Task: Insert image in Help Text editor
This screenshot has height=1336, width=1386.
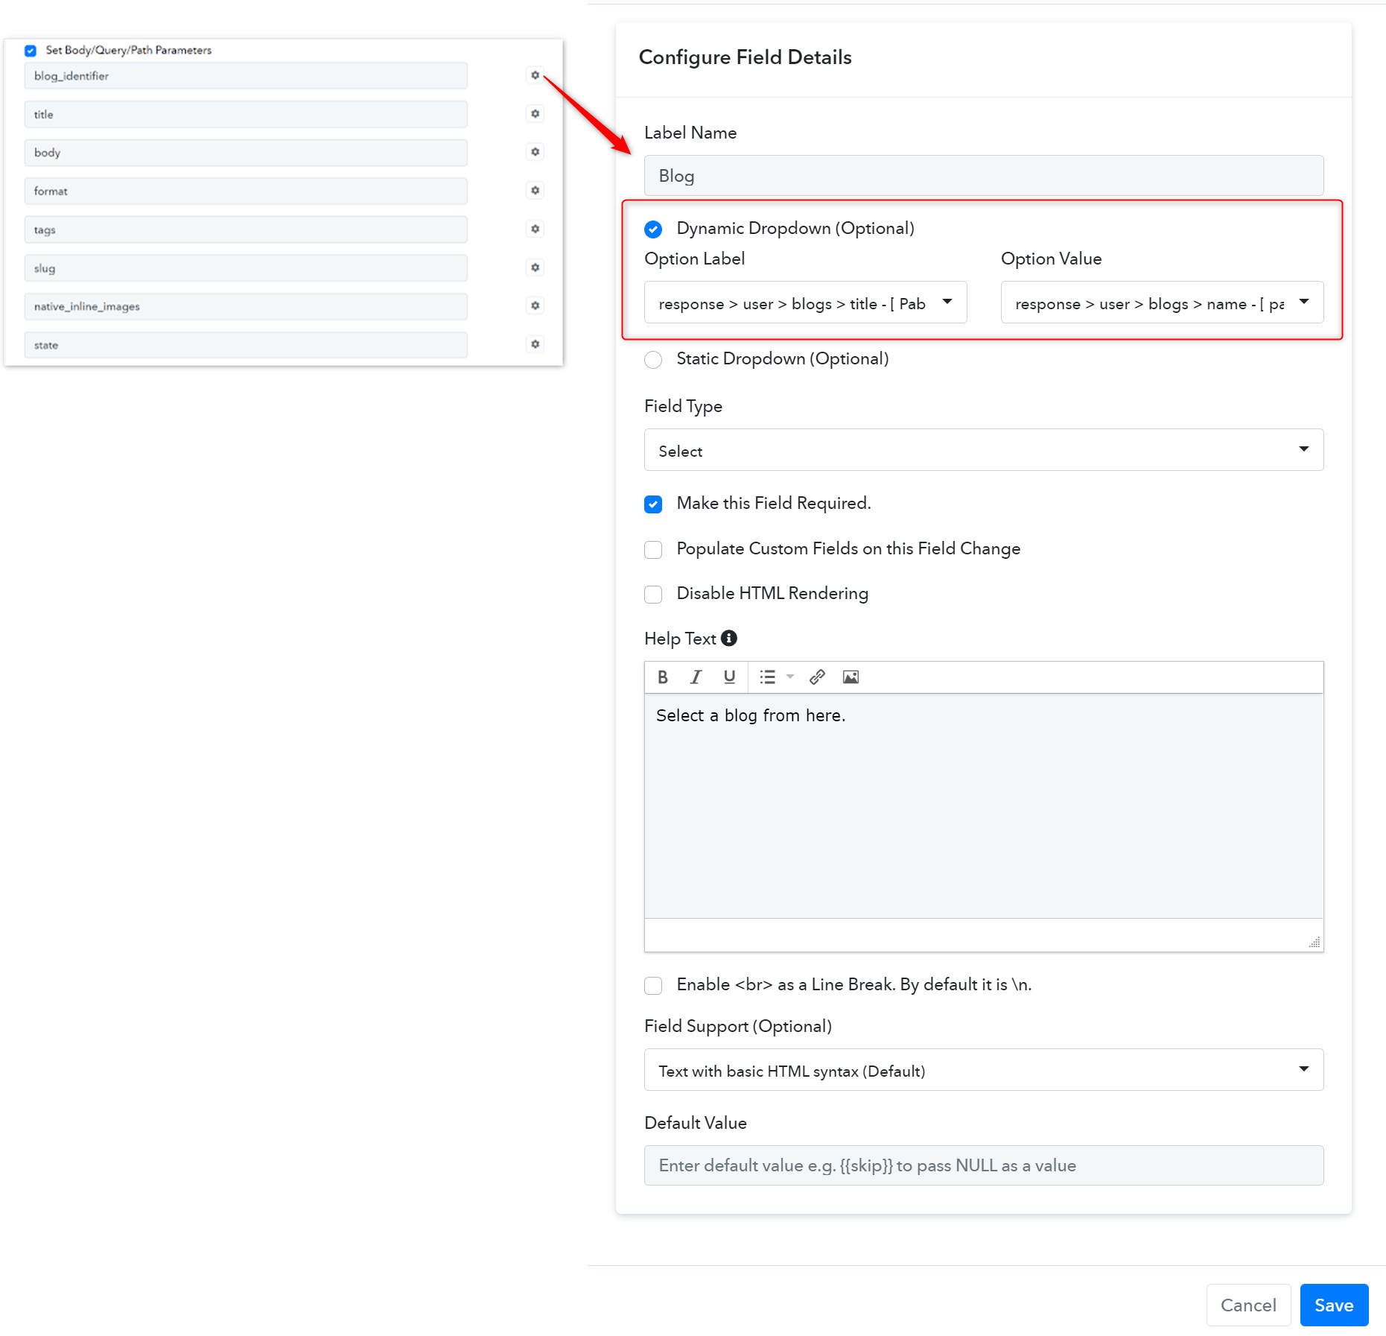Action: pos(851,677)
